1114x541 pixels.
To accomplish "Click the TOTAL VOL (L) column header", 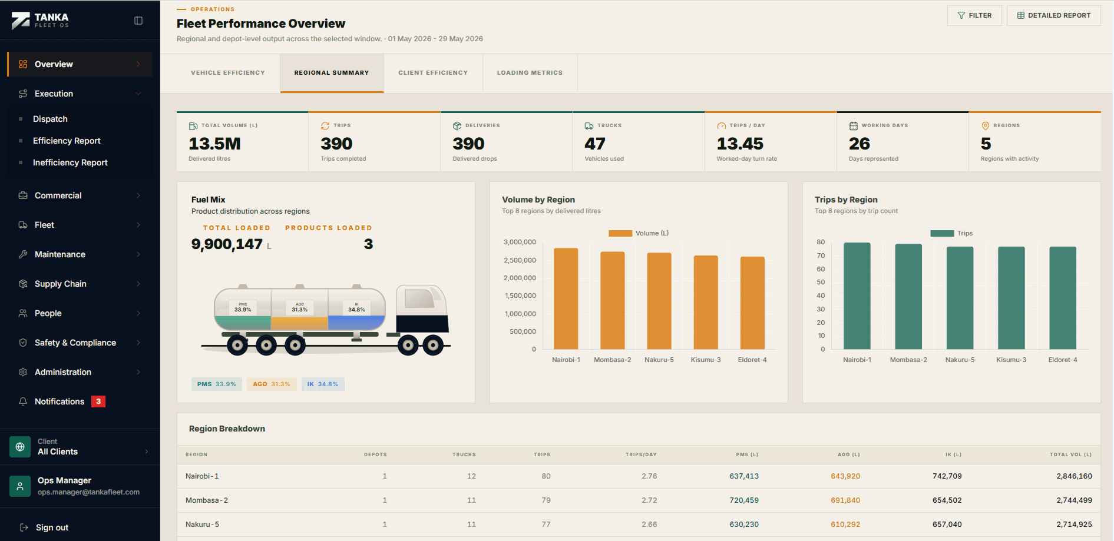I will (x=1070, y=454).
